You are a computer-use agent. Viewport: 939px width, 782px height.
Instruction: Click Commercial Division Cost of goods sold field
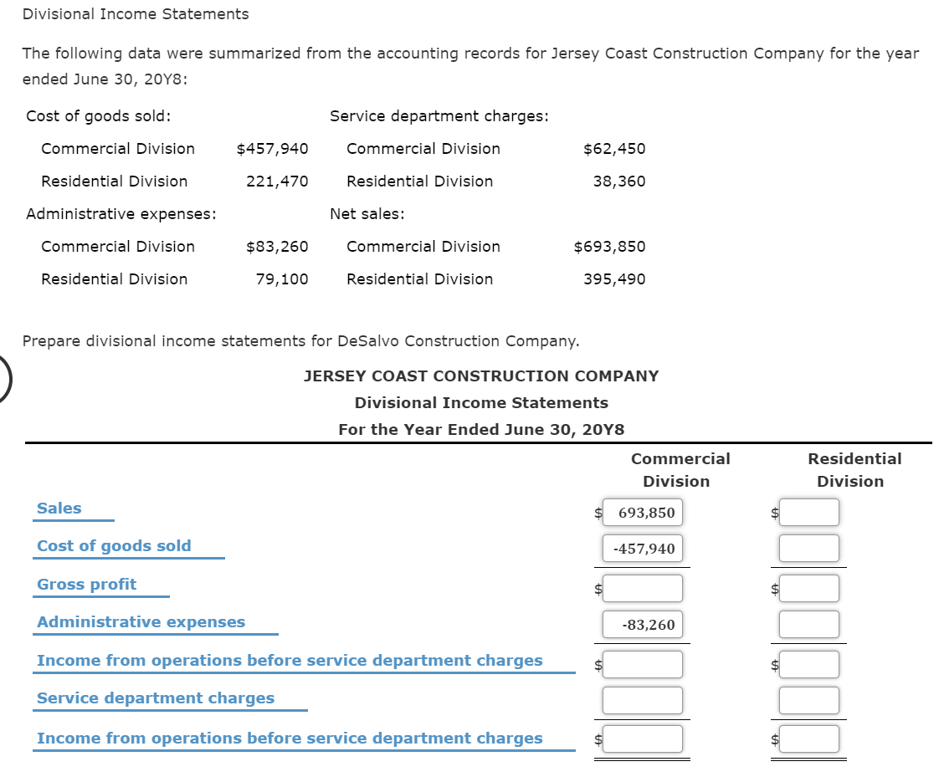643,549
